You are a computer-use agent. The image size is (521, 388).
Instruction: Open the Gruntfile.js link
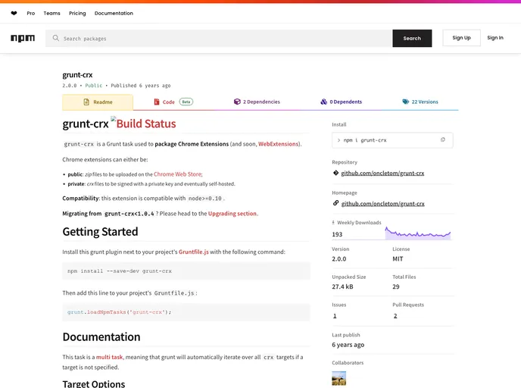194,252
